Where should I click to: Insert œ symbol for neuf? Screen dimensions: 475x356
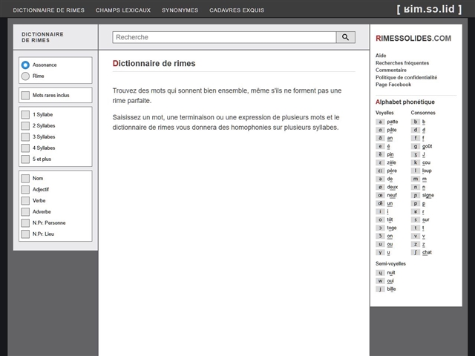(380, 195)
